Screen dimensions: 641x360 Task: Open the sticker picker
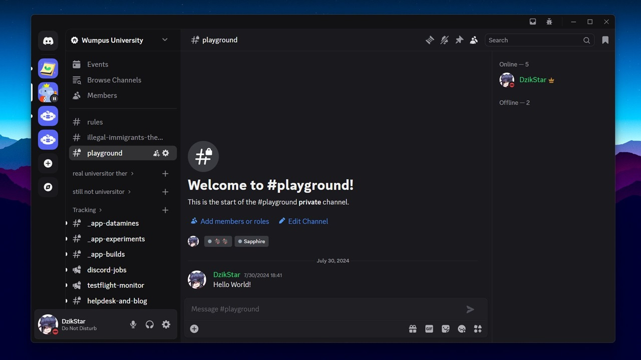446,329
